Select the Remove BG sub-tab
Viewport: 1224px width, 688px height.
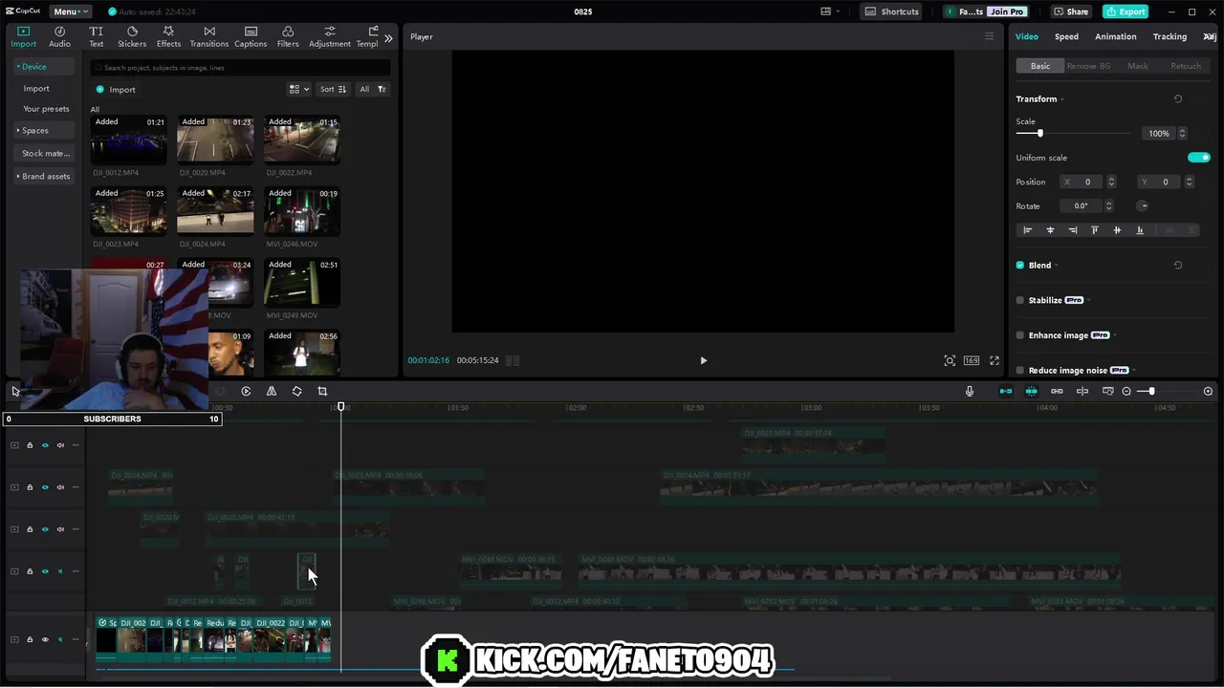click(x=1088, y=66)
